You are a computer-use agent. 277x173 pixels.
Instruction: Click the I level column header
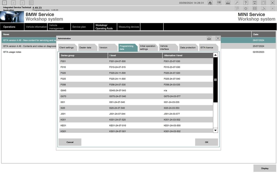pos(135,55)
